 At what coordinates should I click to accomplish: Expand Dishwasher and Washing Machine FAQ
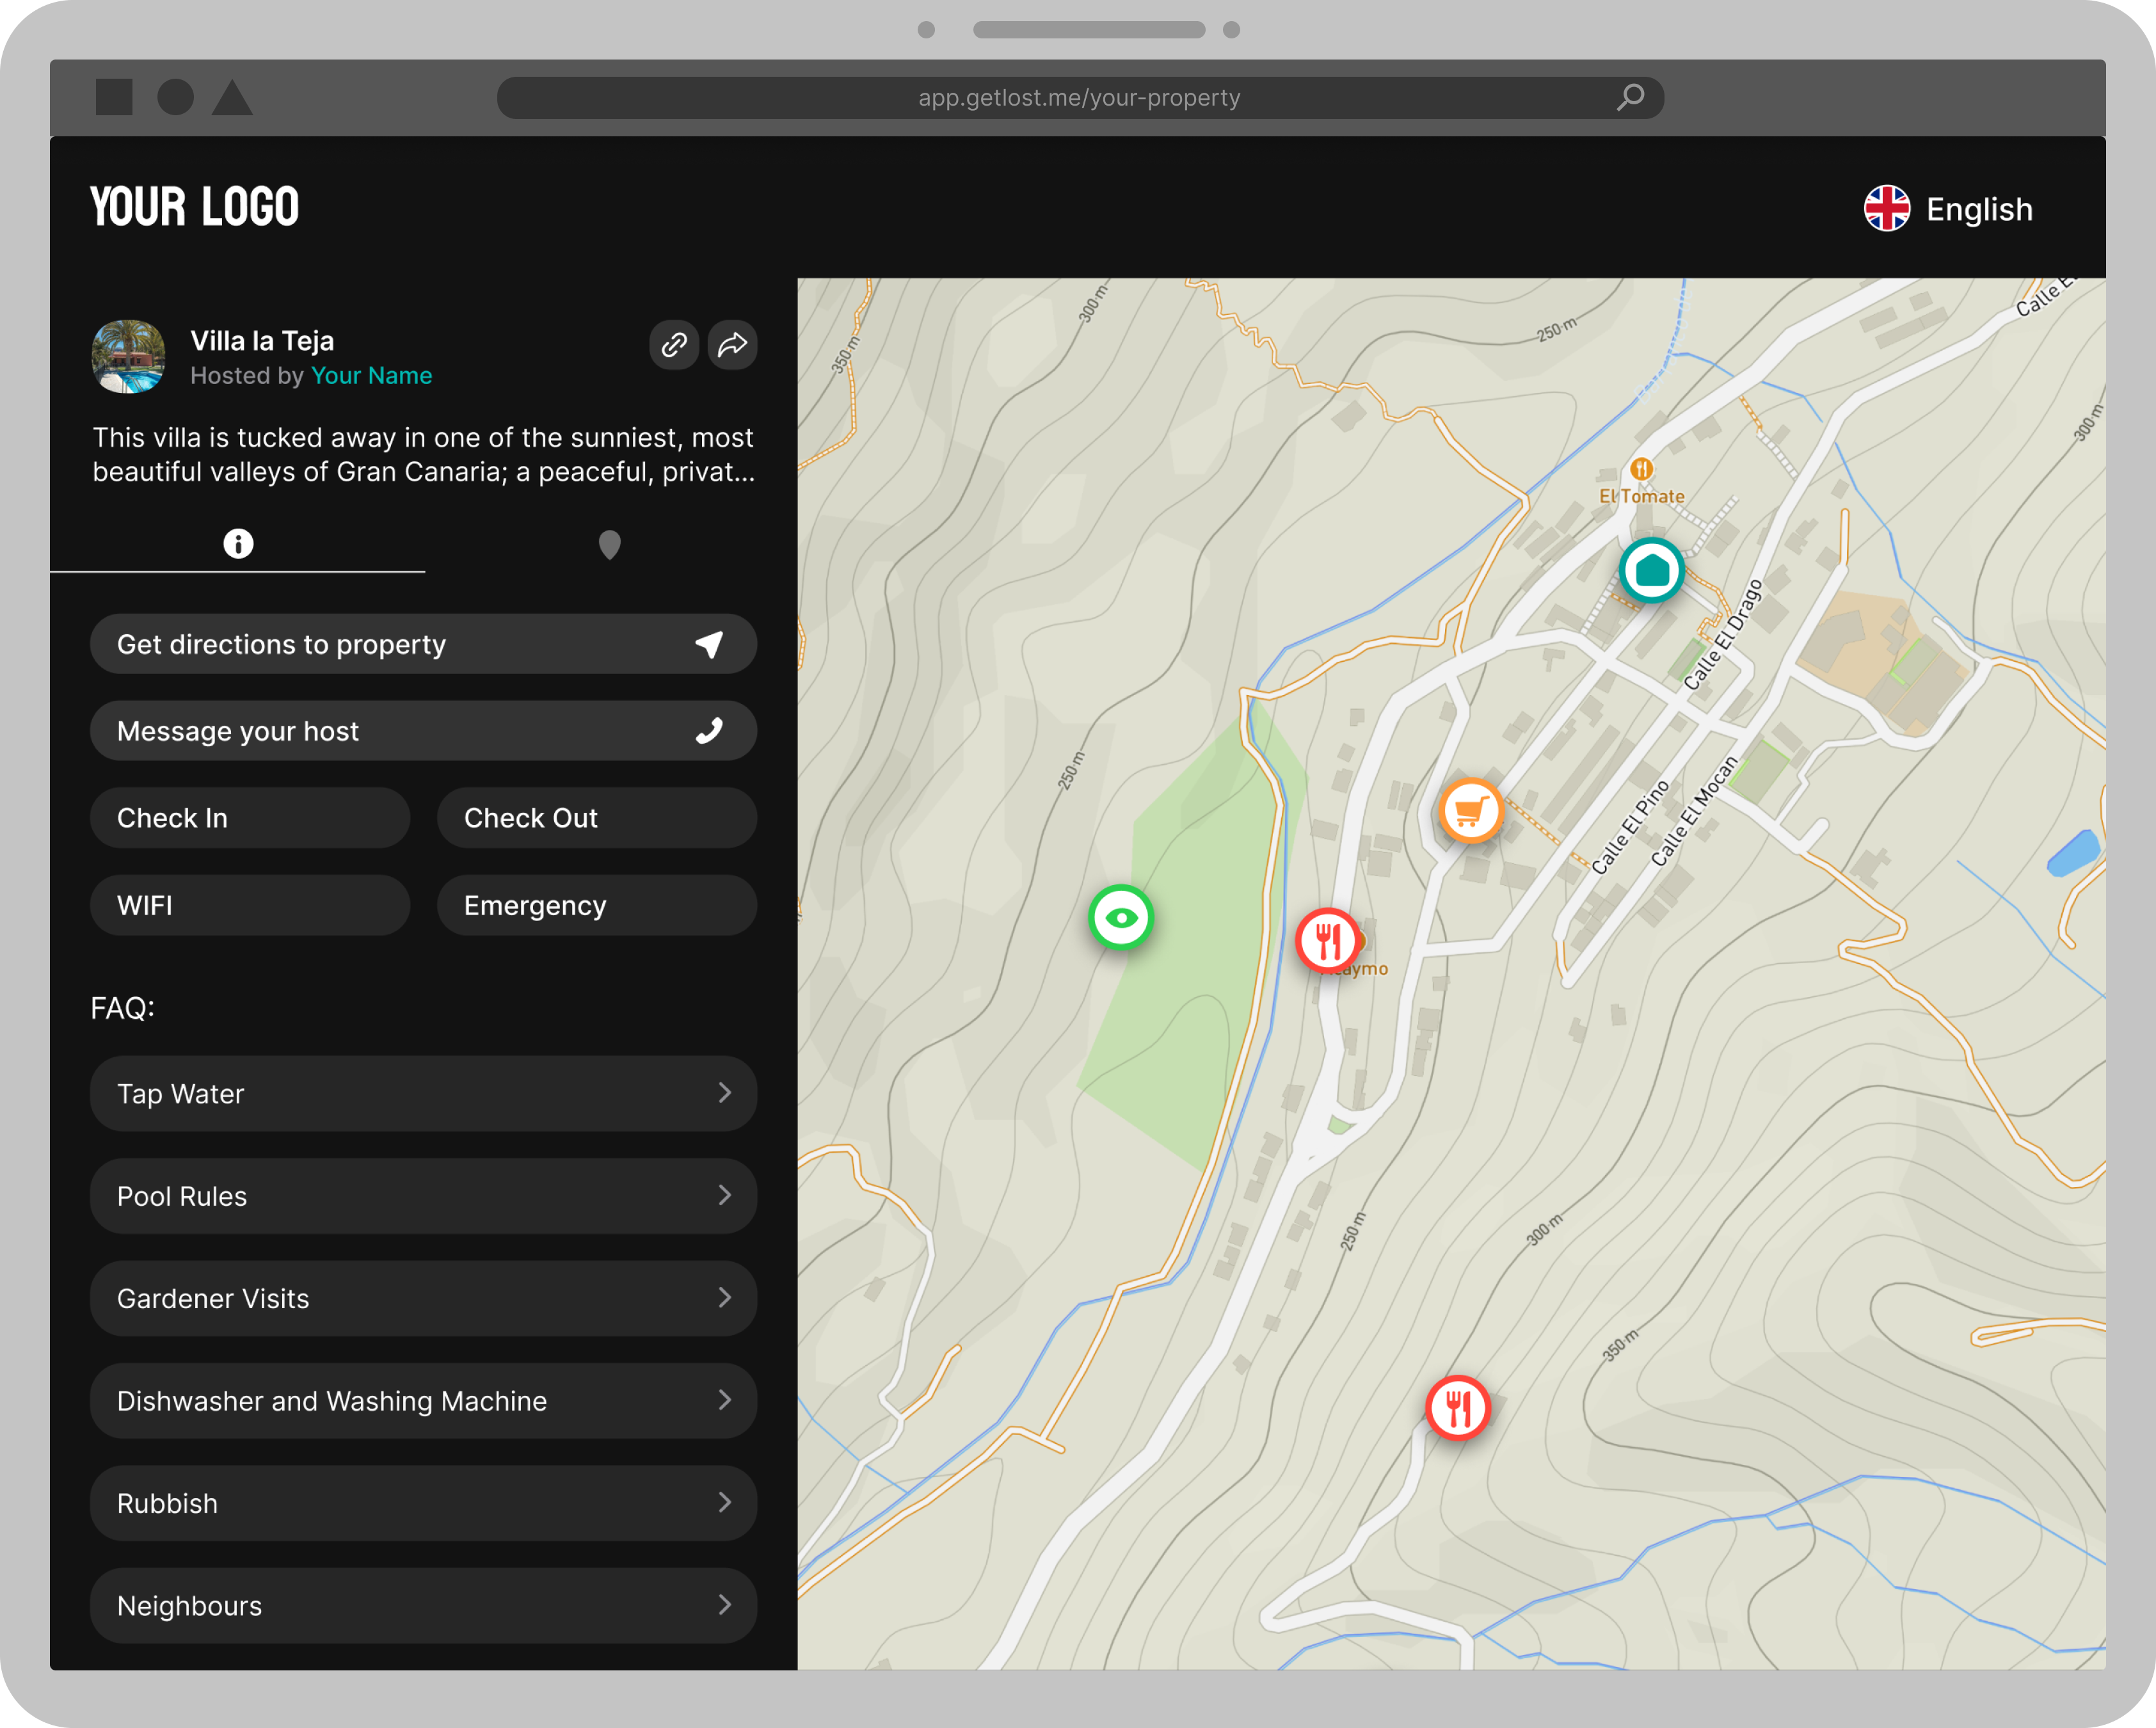pyautogui.click(x=423, y=1401)
